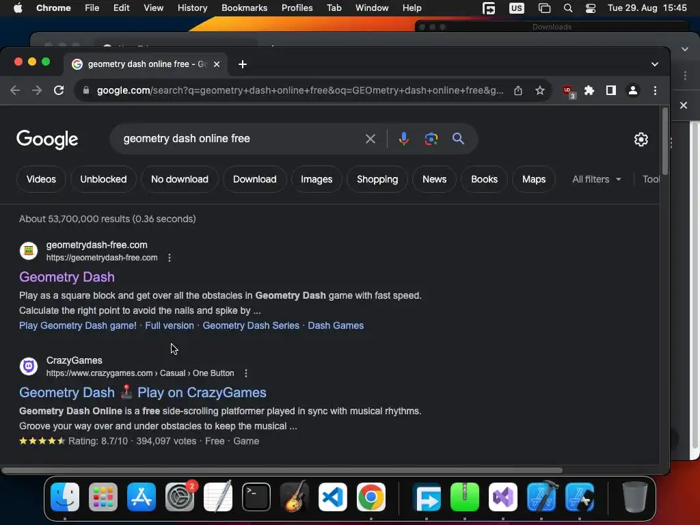Open the Profiles menu
This screenshot has height=525, width=700.
click(297, 8)
